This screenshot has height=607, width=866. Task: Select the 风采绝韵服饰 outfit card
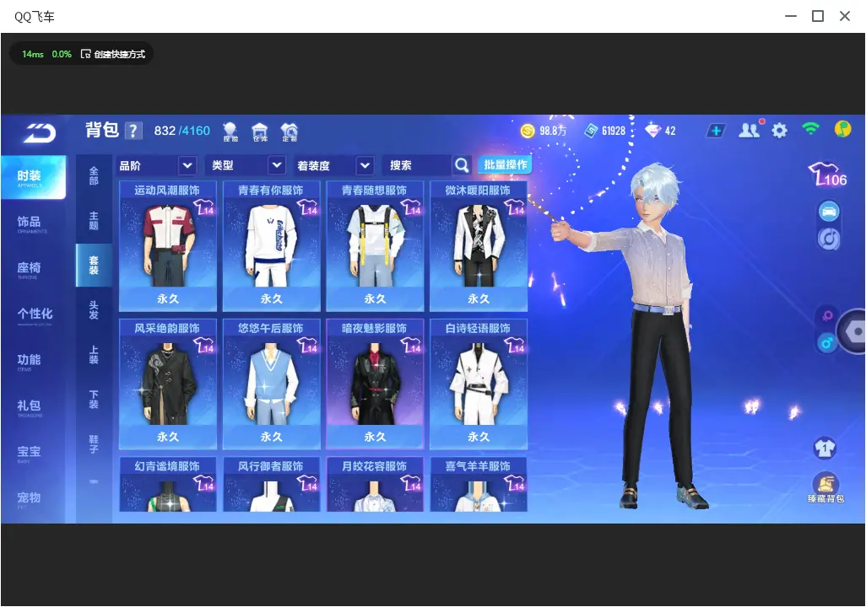pos(168,384)
